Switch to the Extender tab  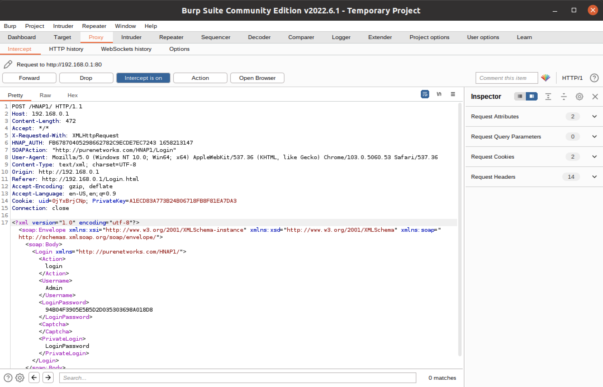(380, 37)
